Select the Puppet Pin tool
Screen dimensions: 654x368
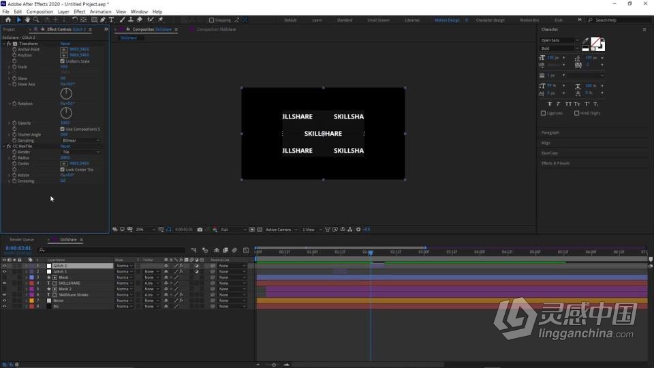(x=161, y=20)
